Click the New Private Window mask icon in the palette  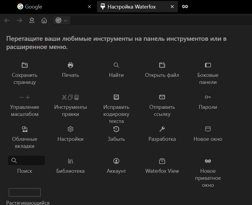pos(208,161)
